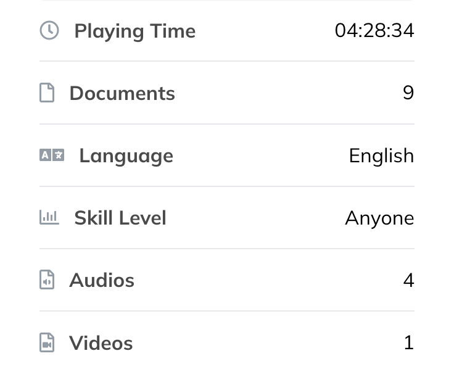Select the Documents label

(x=122, y=93)
